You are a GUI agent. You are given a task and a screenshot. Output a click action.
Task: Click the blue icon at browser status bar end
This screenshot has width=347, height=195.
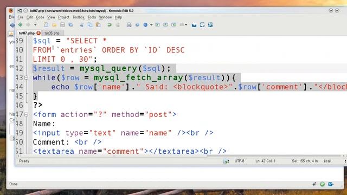coord(331,184)
